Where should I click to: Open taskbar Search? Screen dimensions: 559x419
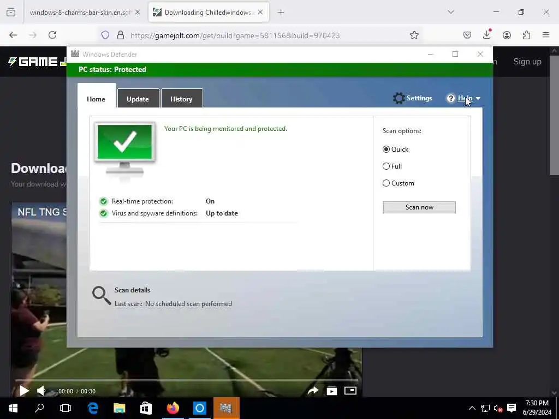coord(39,408)
